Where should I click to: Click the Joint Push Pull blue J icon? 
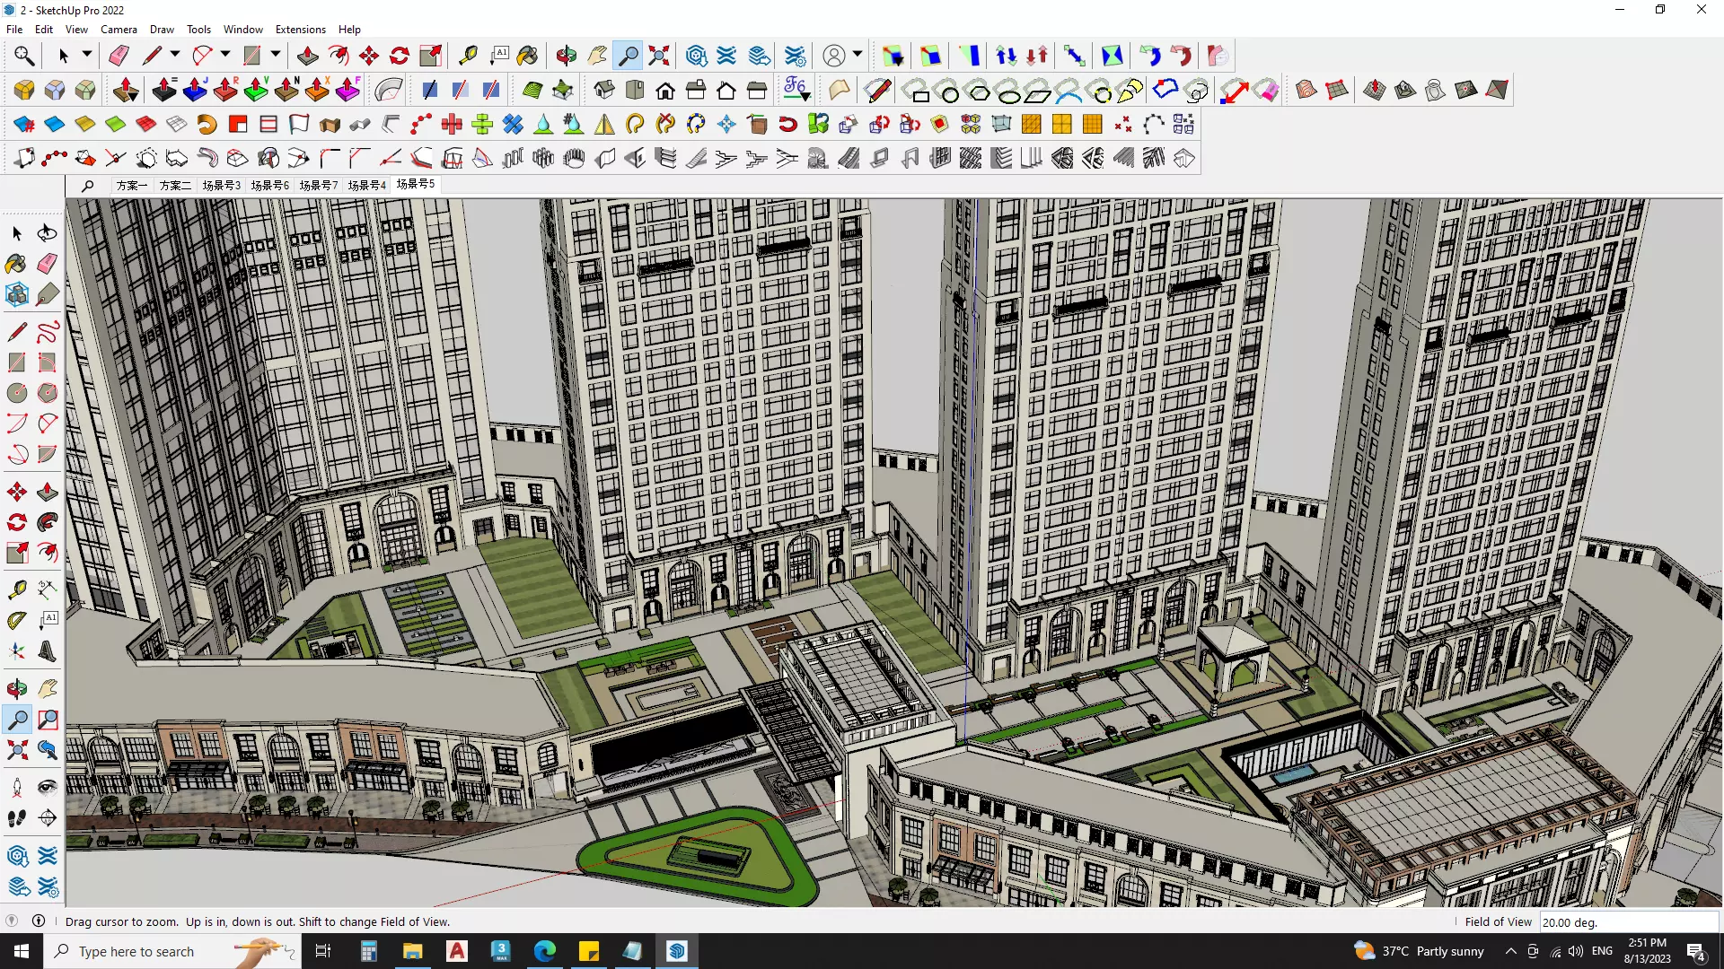[x=195, y=90]
